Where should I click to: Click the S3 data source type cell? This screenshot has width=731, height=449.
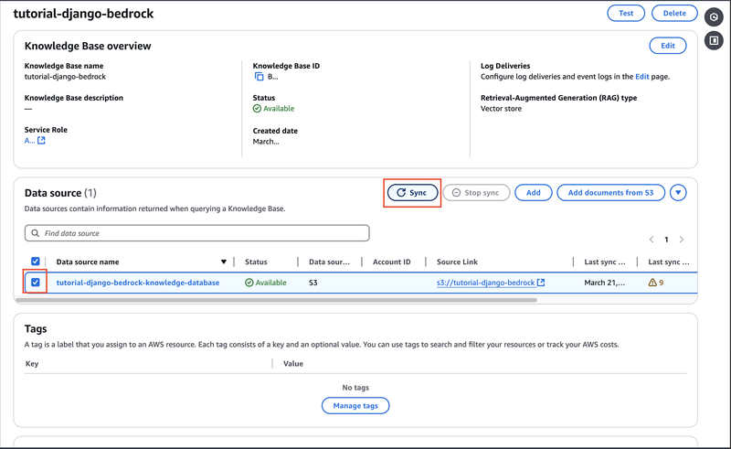(313, 283)
